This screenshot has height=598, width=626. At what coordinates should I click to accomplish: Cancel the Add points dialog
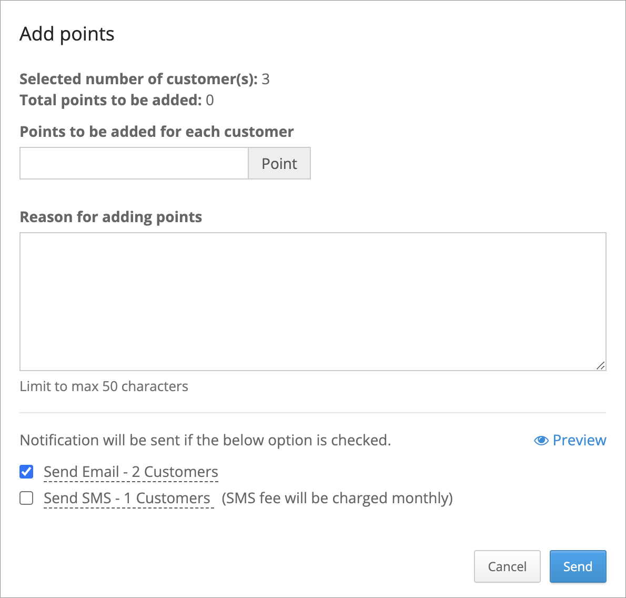[507, 566]
